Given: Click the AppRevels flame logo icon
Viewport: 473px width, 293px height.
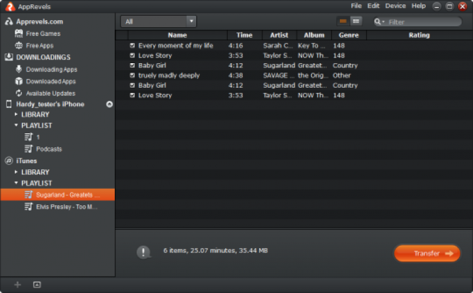Looking at the screenshot, I should (x=10, y=7).
